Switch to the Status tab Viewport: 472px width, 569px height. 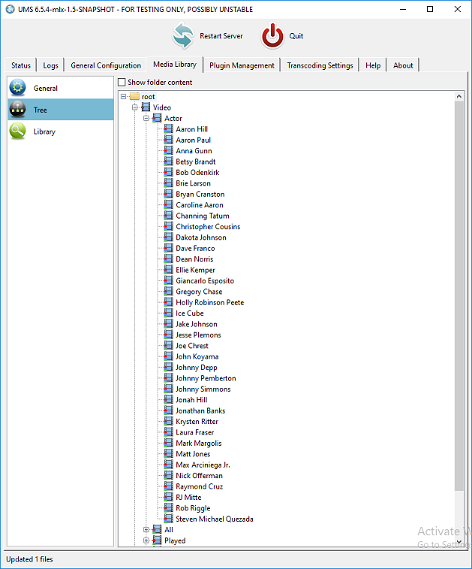click(x=21, y=65)
